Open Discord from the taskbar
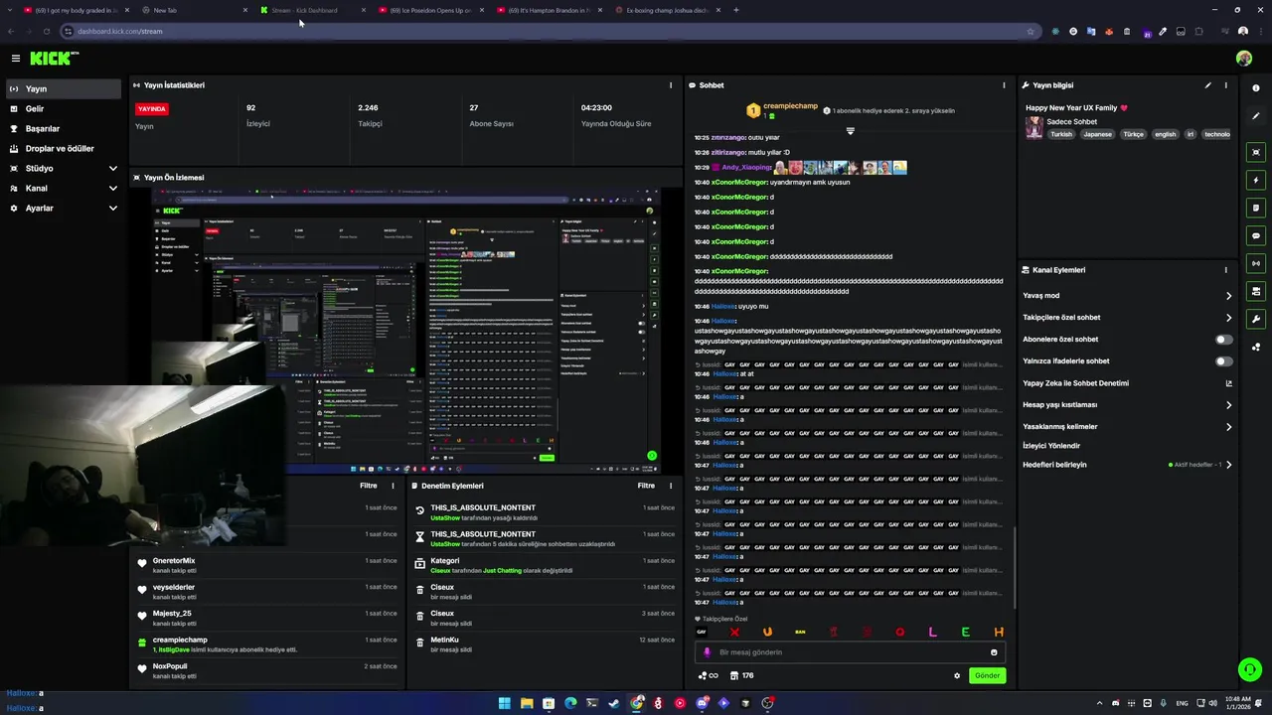The height and width of the screenshot is (715, 1272). [x=702, y=703]
